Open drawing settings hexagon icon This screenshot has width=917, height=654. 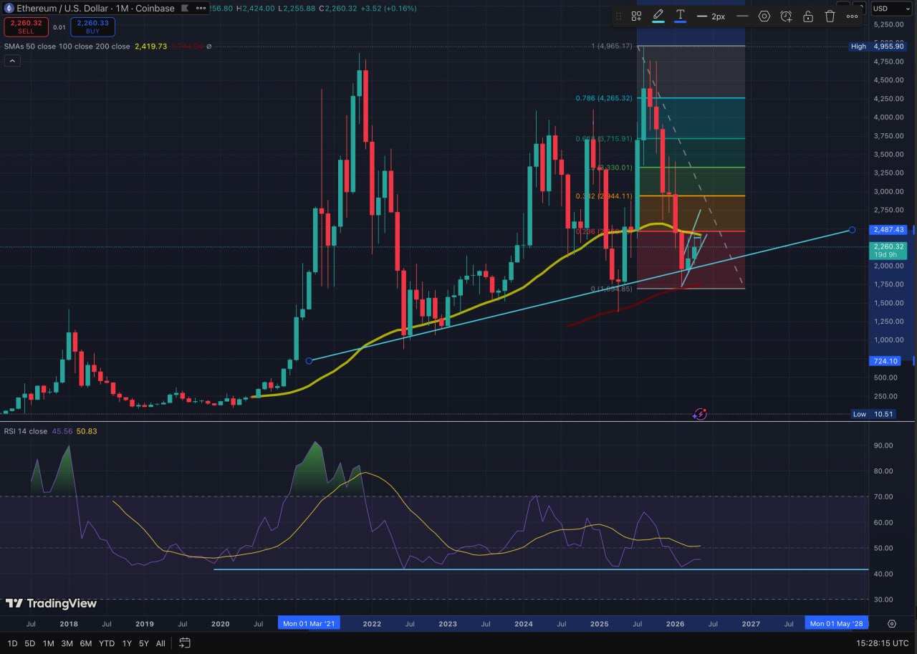tap(764, 16)
